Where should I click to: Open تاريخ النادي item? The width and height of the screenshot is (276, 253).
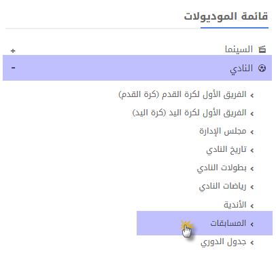point(226,150)
